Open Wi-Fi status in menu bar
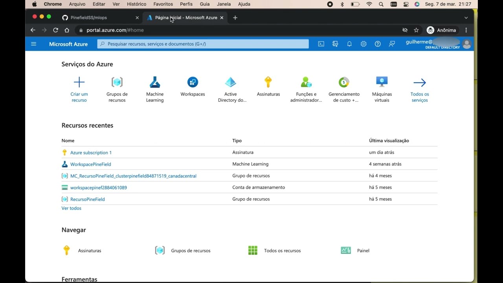Viewport: 503px width, 283px height. 369,4
